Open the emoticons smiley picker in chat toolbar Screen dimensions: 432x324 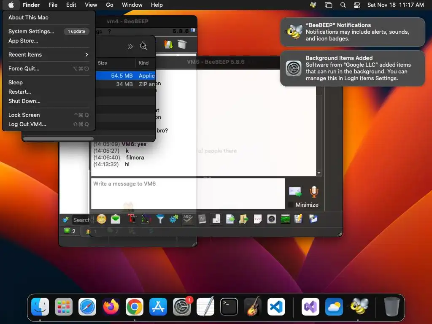[101, 219]
